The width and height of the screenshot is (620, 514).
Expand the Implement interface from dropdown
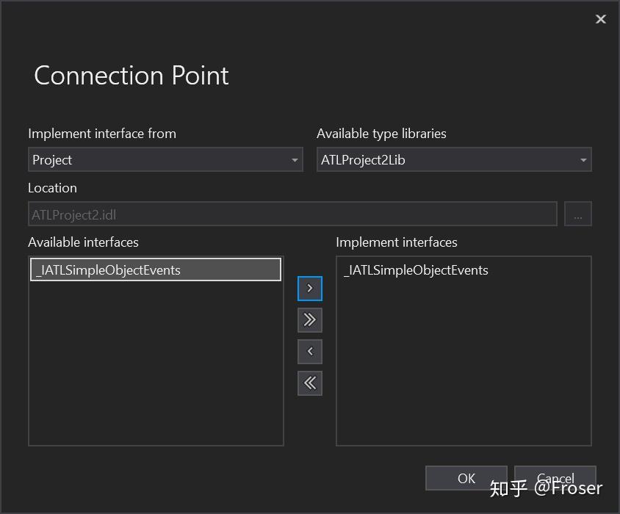pyautogui.click(x=295, y=160)
